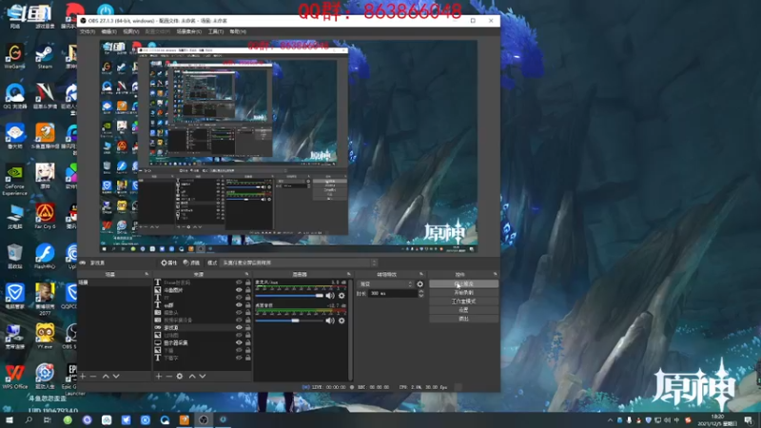Mute the desktop audio speaker icon

[330, 321]
